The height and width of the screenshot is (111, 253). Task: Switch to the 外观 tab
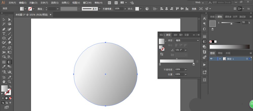[x=228, y=53]
